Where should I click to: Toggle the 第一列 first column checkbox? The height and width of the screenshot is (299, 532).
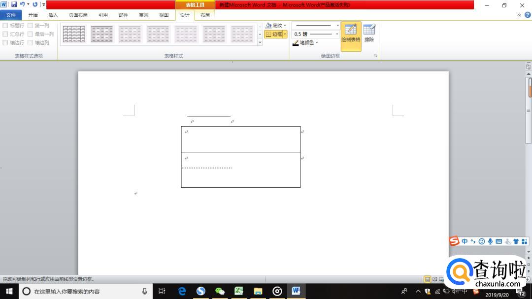(x=31, y=26)
